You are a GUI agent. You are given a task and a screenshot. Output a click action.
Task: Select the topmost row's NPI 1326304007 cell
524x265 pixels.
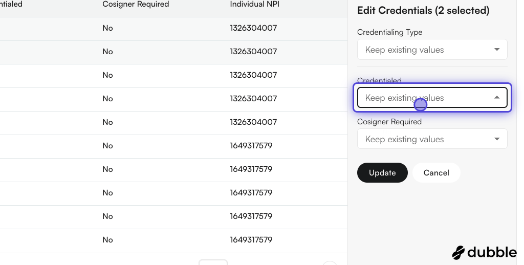pos(253,28)
